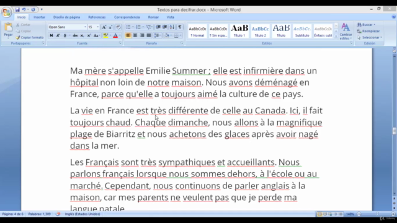Click the Copiar button
Viewport: 397px width, 223px height.
pos(24,31)
